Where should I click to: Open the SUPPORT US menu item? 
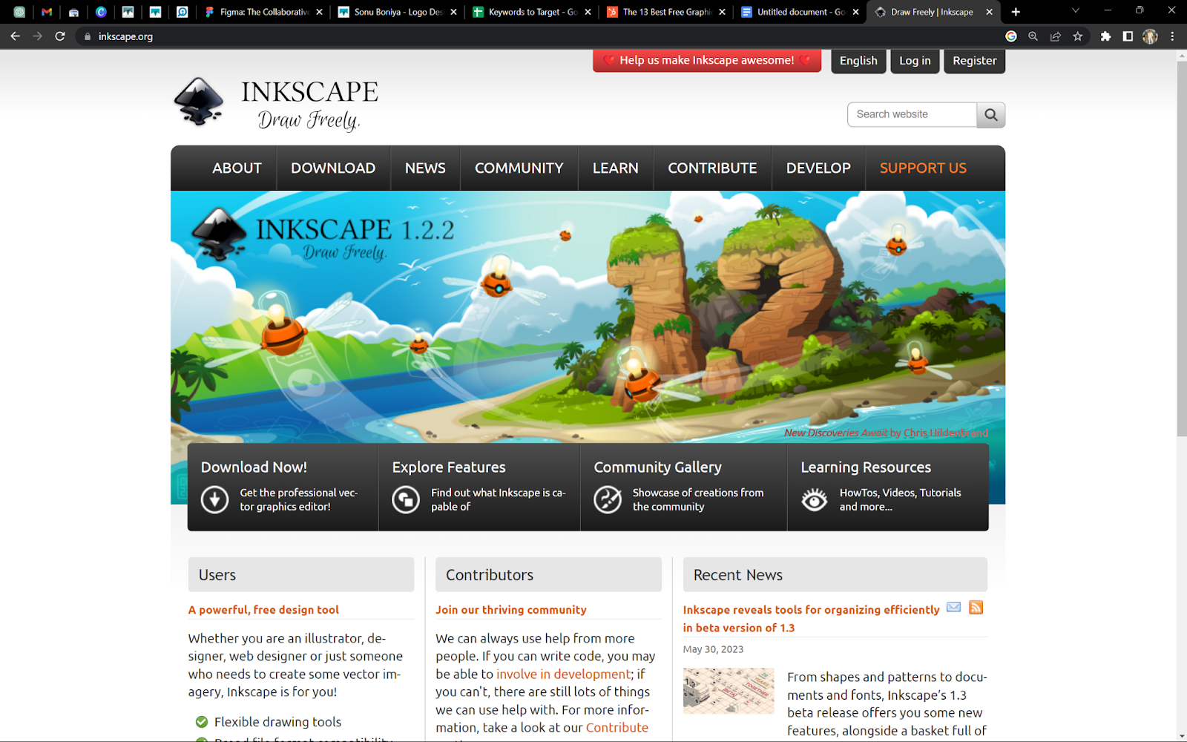pos(923,168)
